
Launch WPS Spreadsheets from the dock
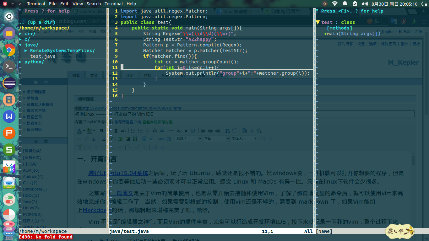[x=9, y=150]
